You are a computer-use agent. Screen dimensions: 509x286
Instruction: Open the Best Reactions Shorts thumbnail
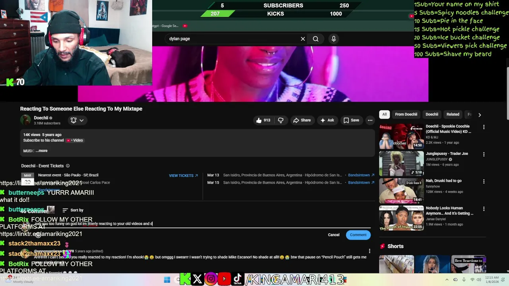point(469,265)
